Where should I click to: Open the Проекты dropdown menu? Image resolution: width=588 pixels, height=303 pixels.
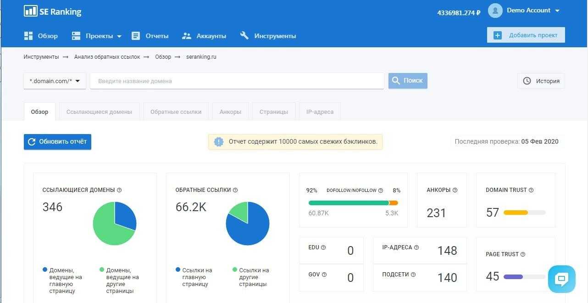[x=97, y=36]
